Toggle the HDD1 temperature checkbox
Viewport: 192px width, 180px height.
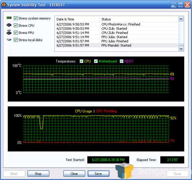[121, 61]
